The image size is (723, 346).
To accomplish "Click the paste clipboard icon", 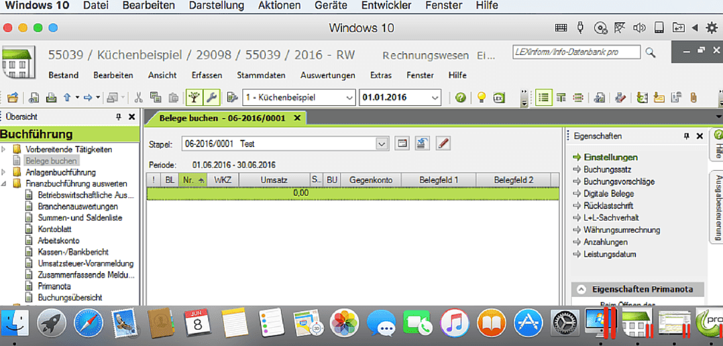I will point(173,98).
